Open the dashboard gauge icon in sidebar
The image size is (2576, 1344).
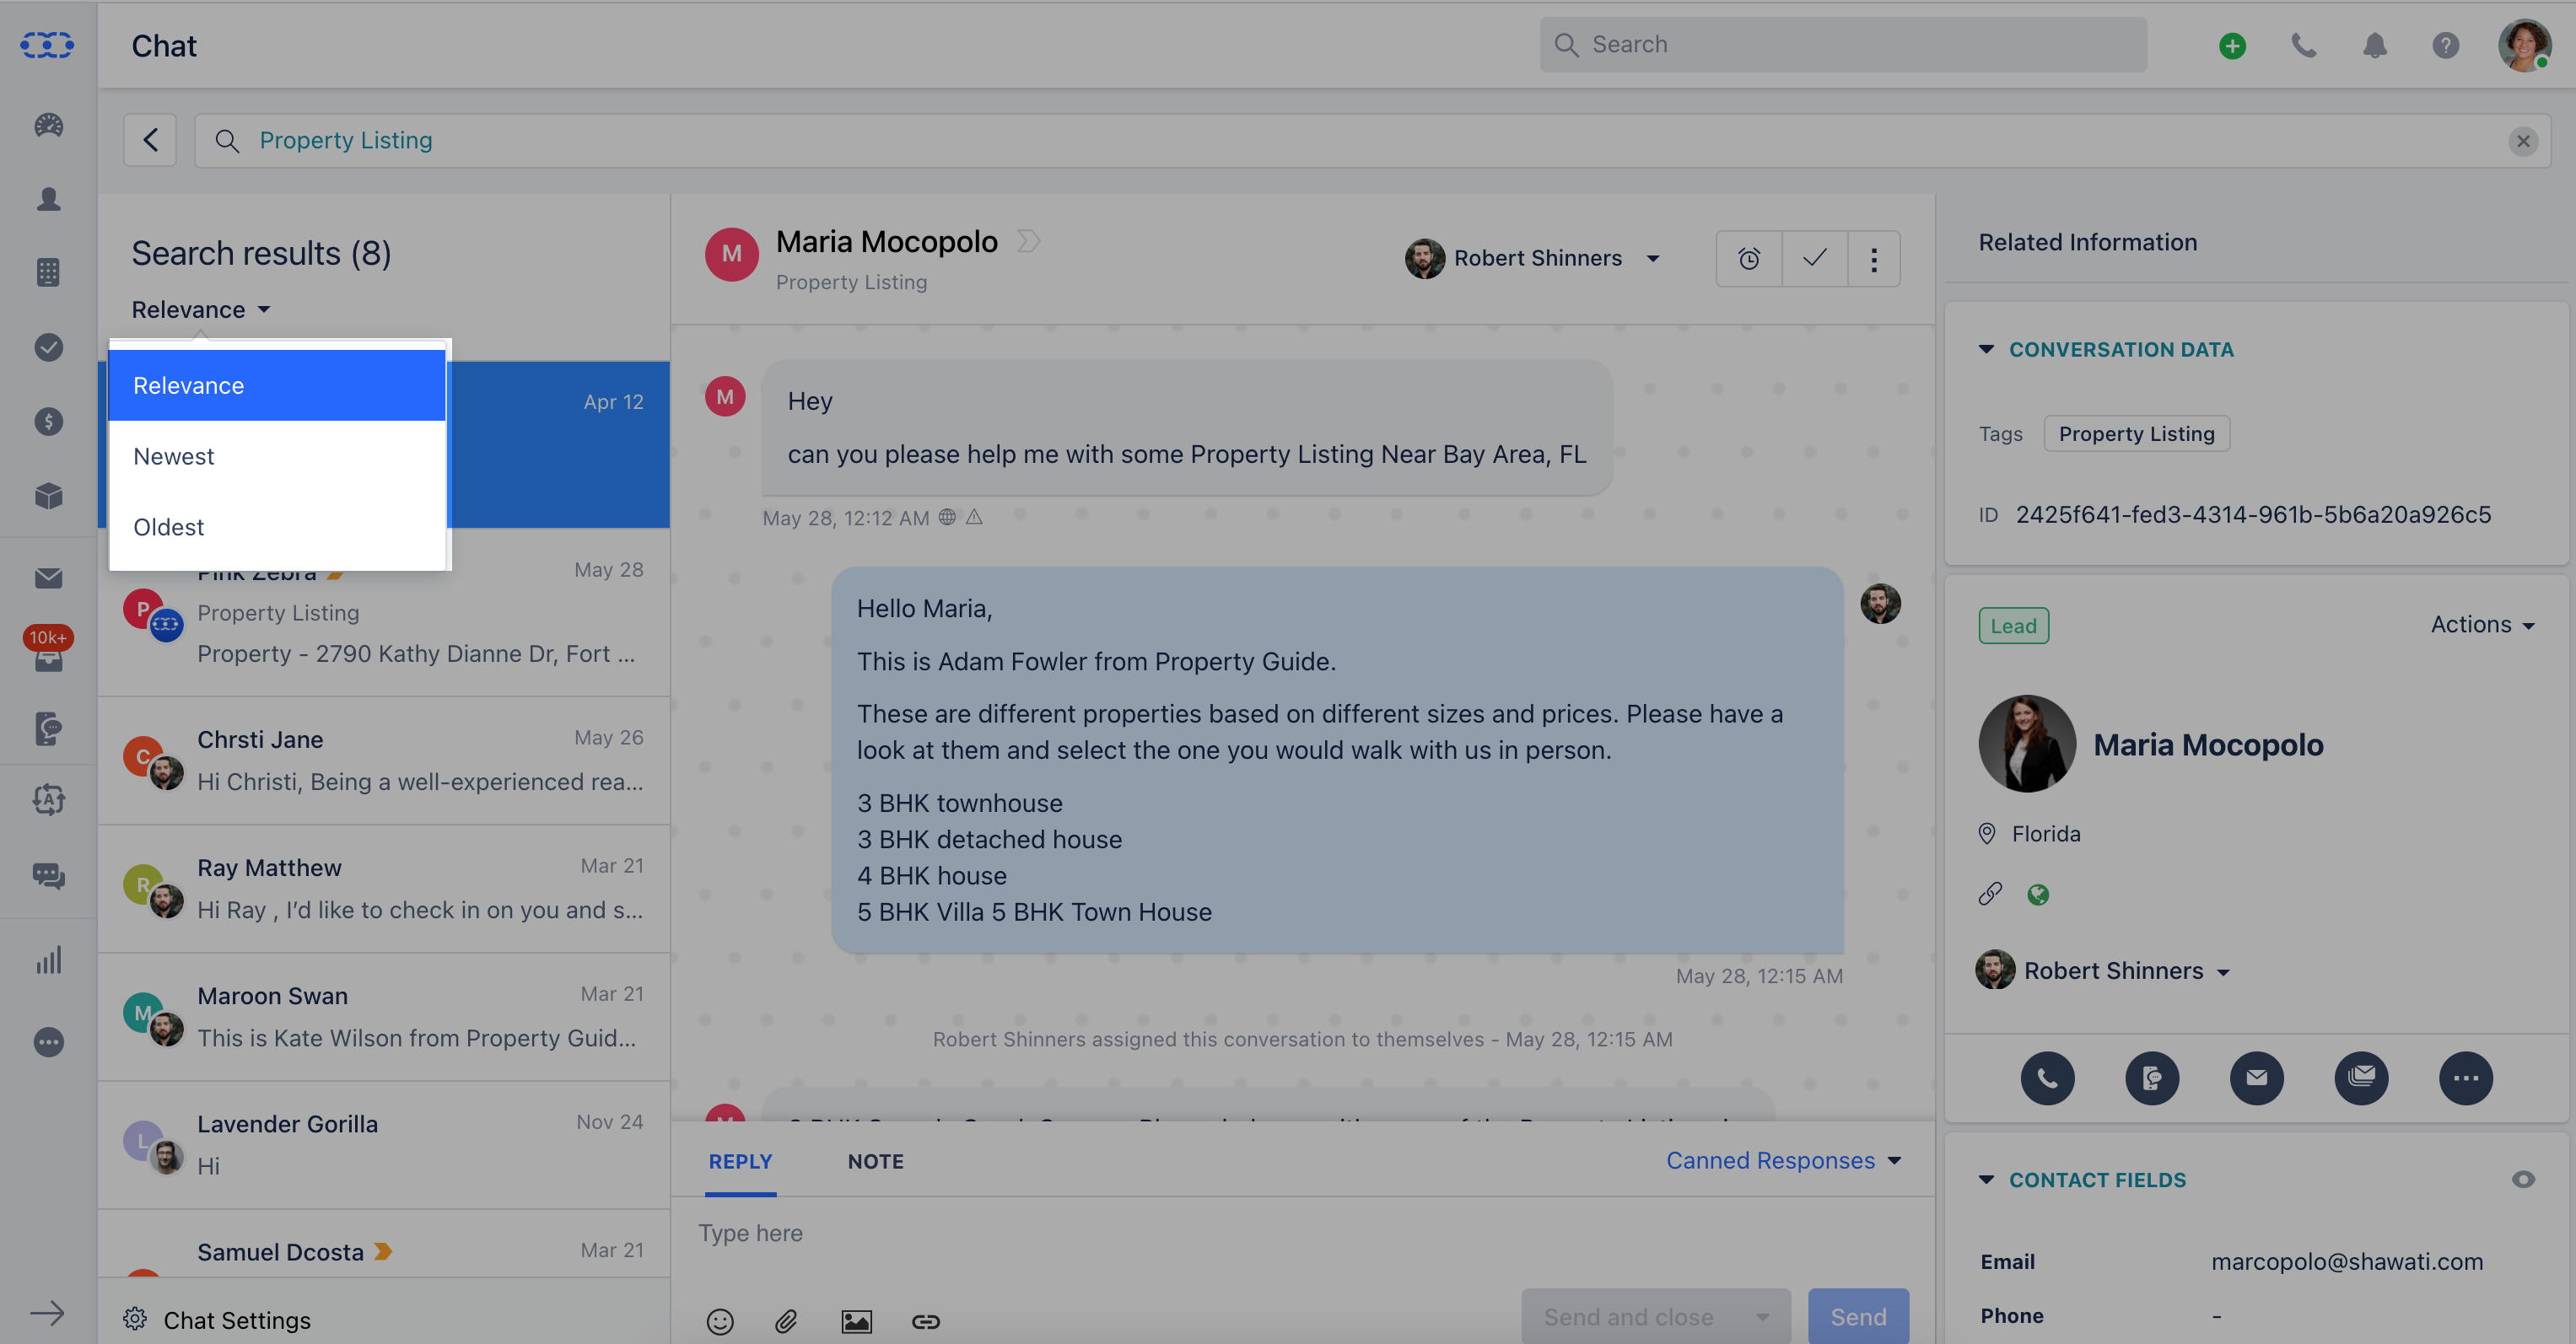coord(48,125)
